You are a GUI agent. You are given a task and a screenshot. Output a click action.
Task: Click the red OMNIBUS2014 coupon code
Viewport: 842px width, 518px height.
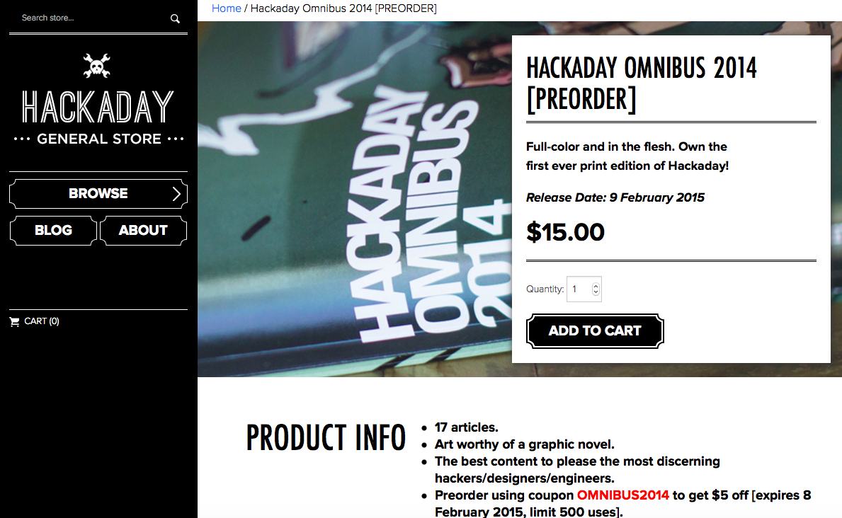pyautogui.click(x=623, y=495)
